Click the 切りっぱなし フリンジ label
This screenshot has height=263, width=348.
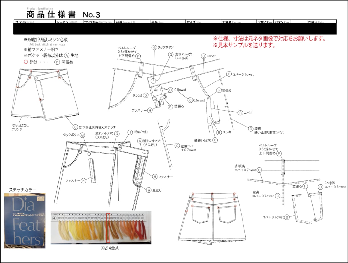pyautogui.click(x=20, y=127)
